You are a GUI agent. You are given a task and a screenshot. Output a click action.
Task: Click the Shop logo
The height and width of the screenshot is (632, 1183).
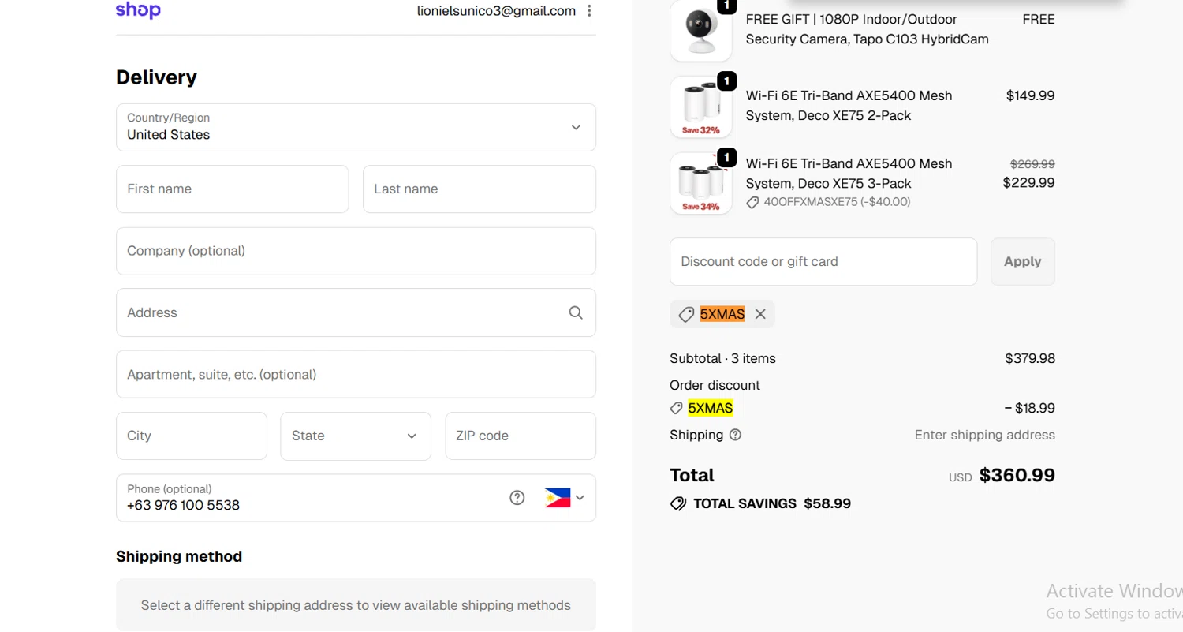[138, 10]
